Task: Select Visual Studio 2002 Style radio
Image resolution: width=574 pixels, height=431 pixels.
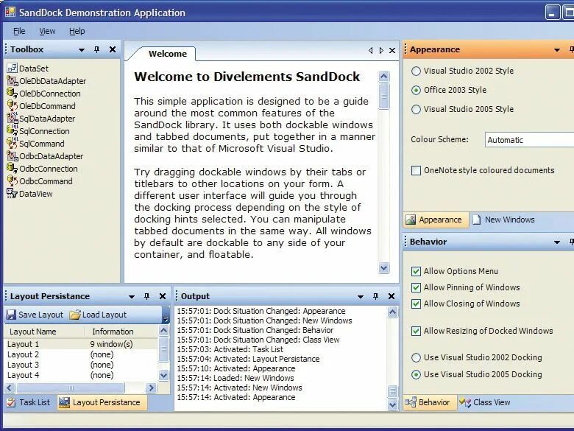Action: [x=416, y=71]
